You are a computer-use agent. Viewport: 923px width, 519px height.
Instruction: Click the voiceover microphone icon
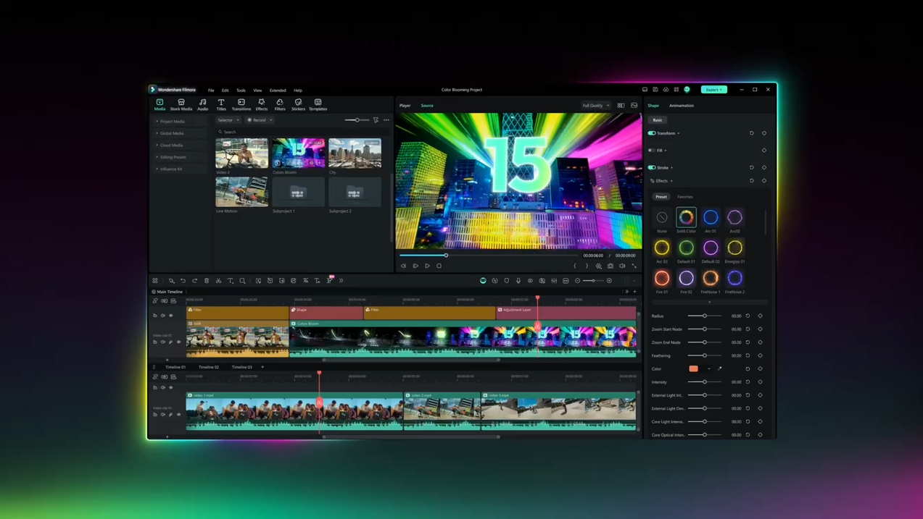(518, 281)
